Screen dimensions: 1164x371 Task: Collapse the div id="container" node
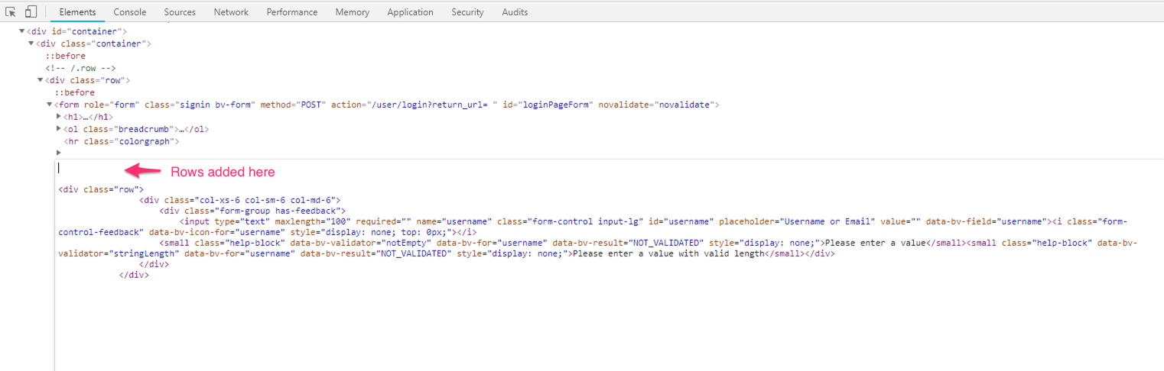pyautogui.click(x=22, y=31)
